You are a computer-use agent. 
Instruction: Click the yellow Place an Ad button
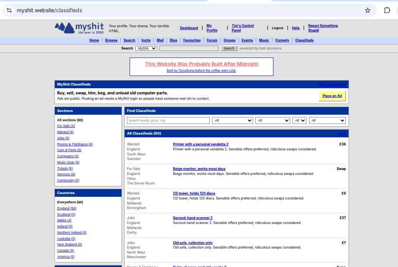pyautogui.click(x=332, y=96)
